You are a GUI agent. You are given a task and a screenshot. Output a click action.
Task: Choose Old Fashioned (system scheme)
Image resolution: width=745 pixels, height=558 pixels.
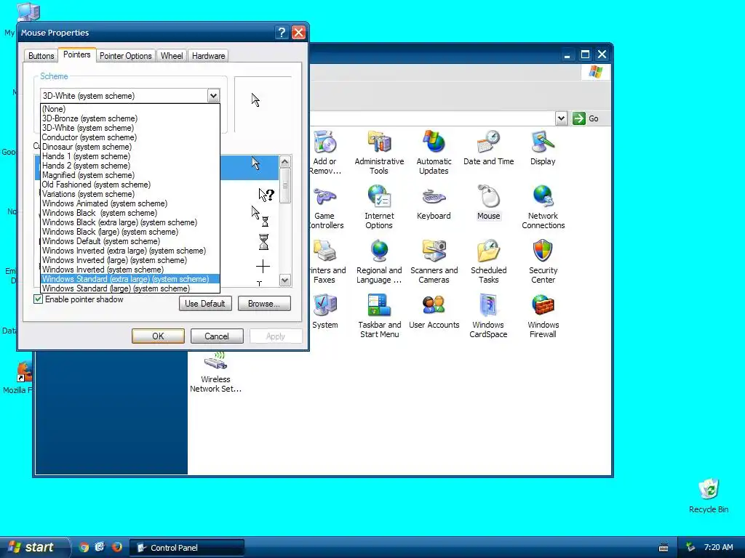tap(130, 185)
